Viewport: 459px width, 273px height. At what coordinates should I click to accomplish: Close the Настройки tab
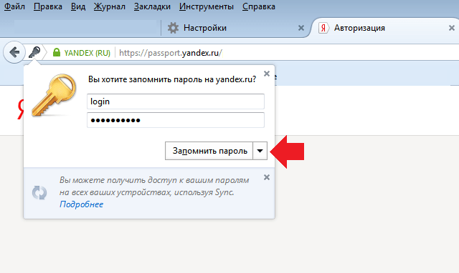coord(301,28)
